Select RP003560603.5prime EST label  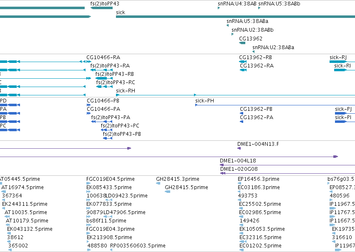tap(138, 246)
